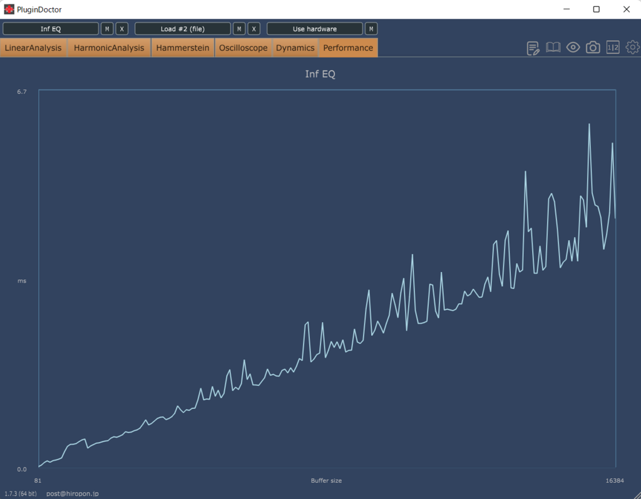This screenshot has height=499, width=641.
Task: Select the Performance tab
Action: tap(348, 48)
